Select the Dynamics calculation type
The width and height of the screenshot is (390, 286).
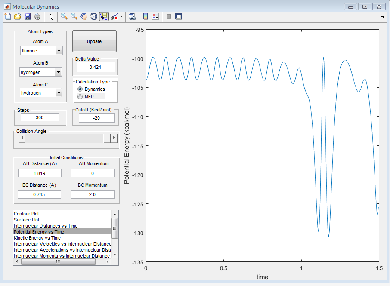[x=80, y=89]
